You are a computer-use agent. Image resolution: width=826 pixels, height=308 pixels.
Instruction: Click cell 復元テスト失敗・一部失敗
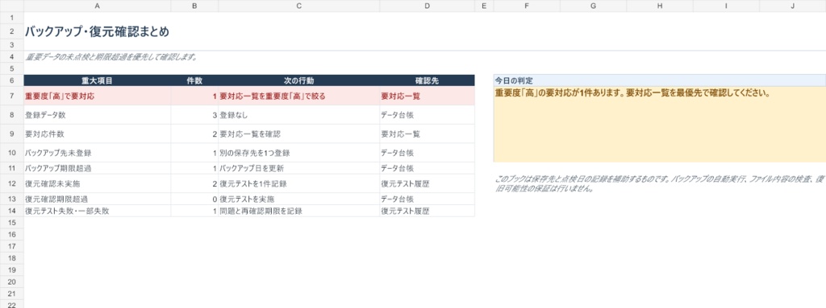coord(98,211)
